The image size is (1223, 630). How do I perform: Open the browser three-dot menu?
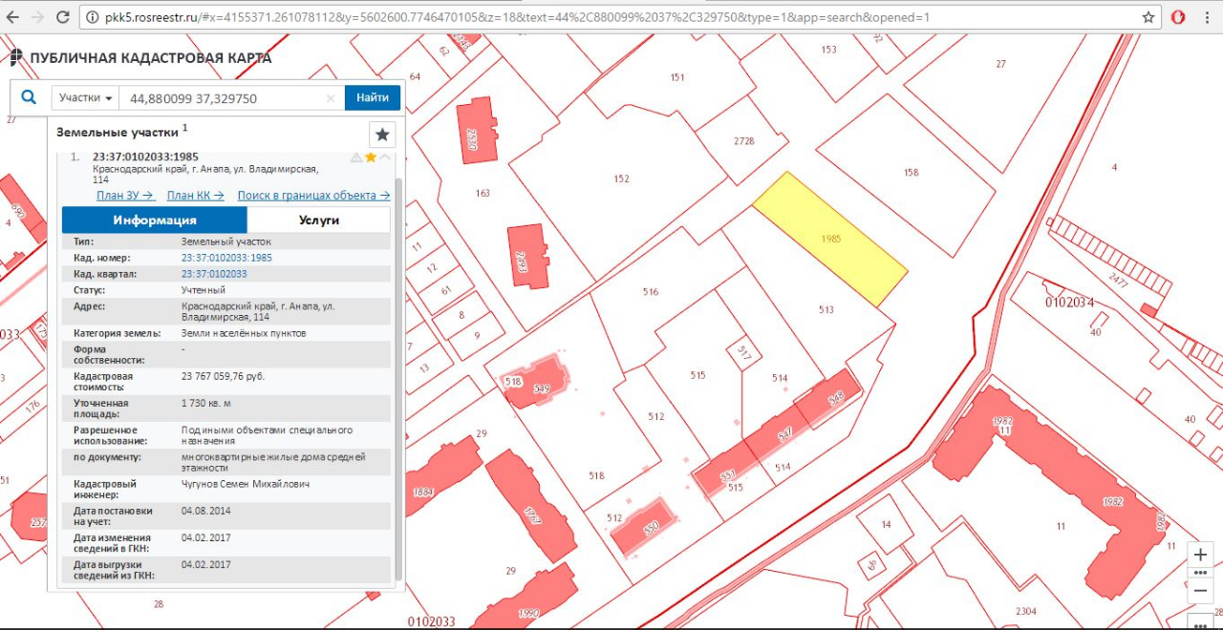point(1208,17)
